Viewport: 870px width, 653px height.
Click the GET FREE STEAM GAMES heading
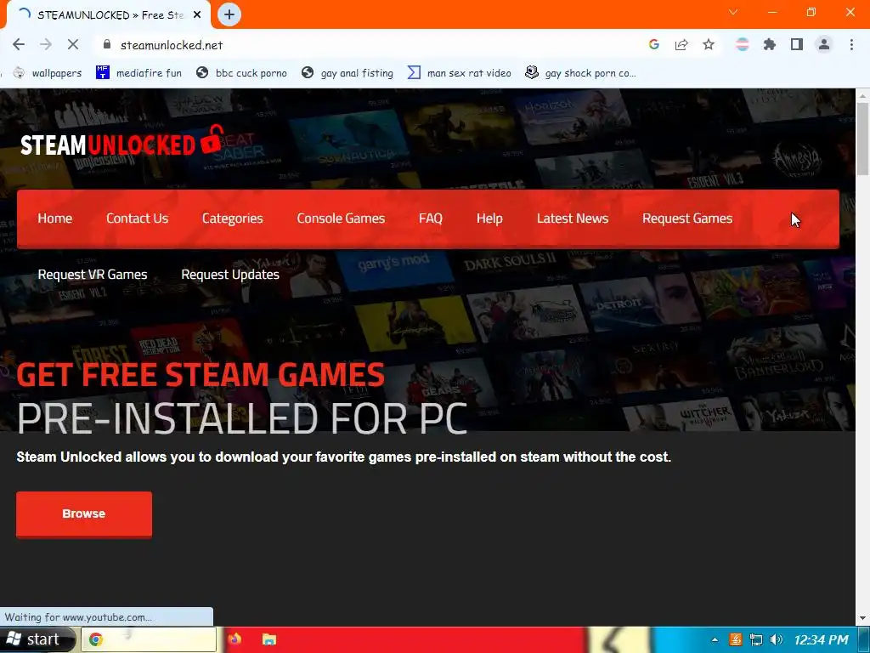click(201, 374)
